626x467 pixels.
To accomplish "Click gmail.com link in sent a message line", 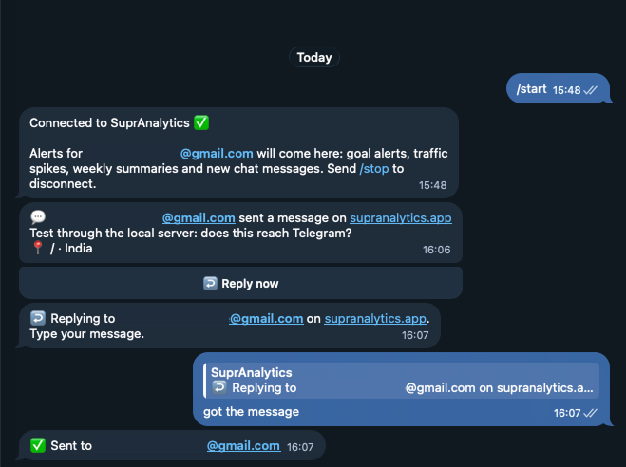I will 199,218.
